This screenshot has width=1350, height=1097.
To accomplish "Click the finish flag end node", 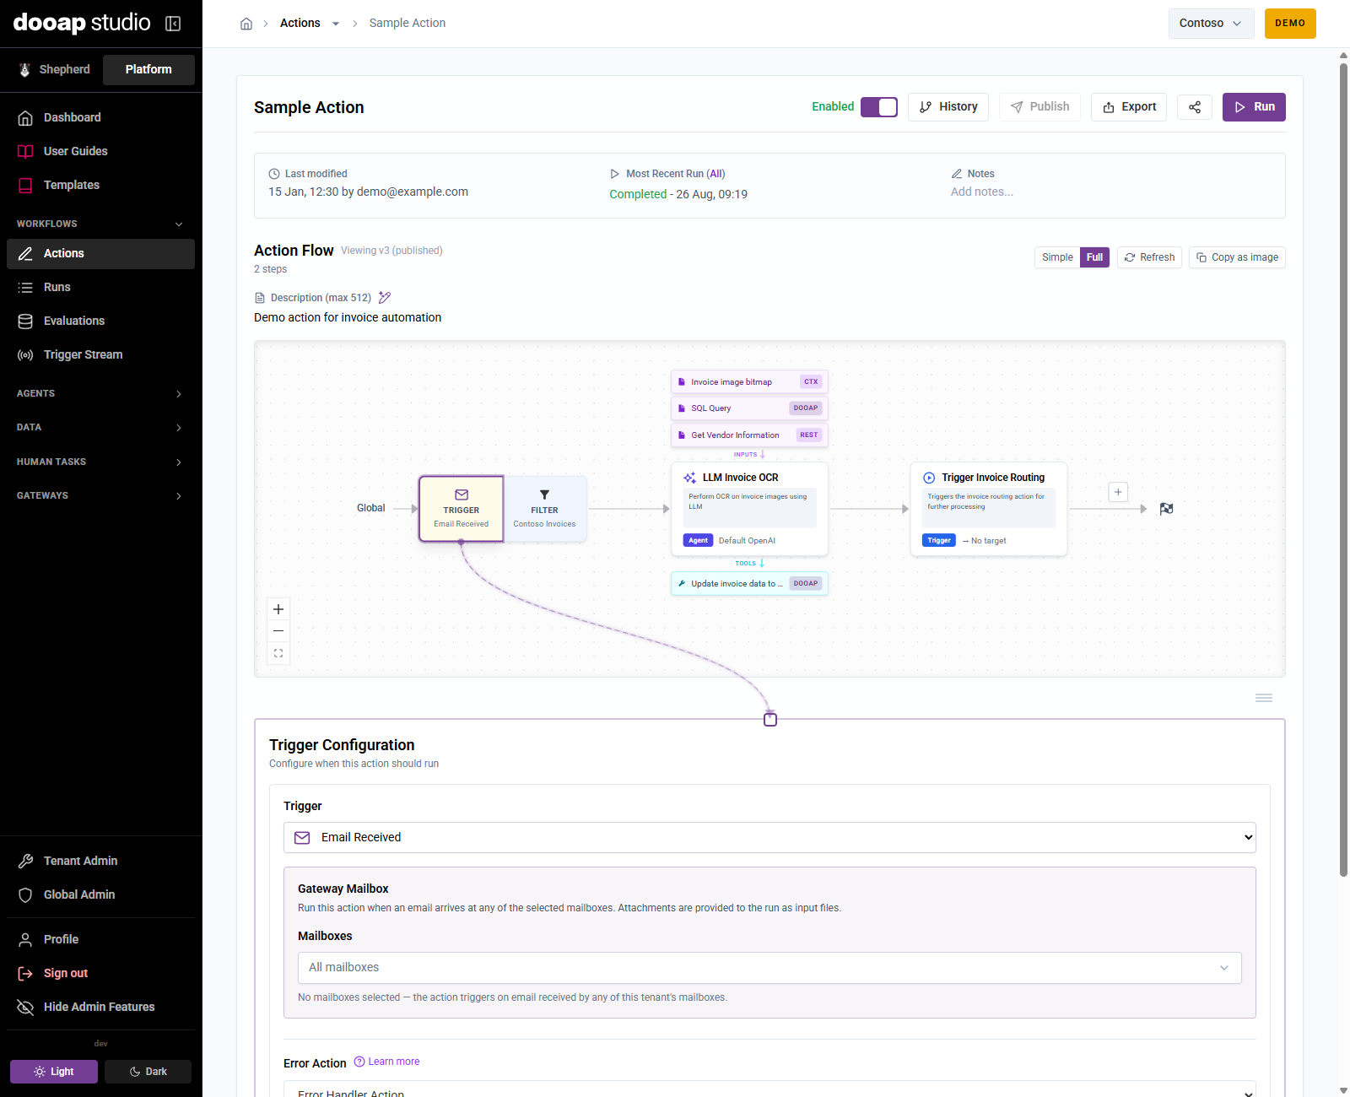I will tap(1166, 509).
